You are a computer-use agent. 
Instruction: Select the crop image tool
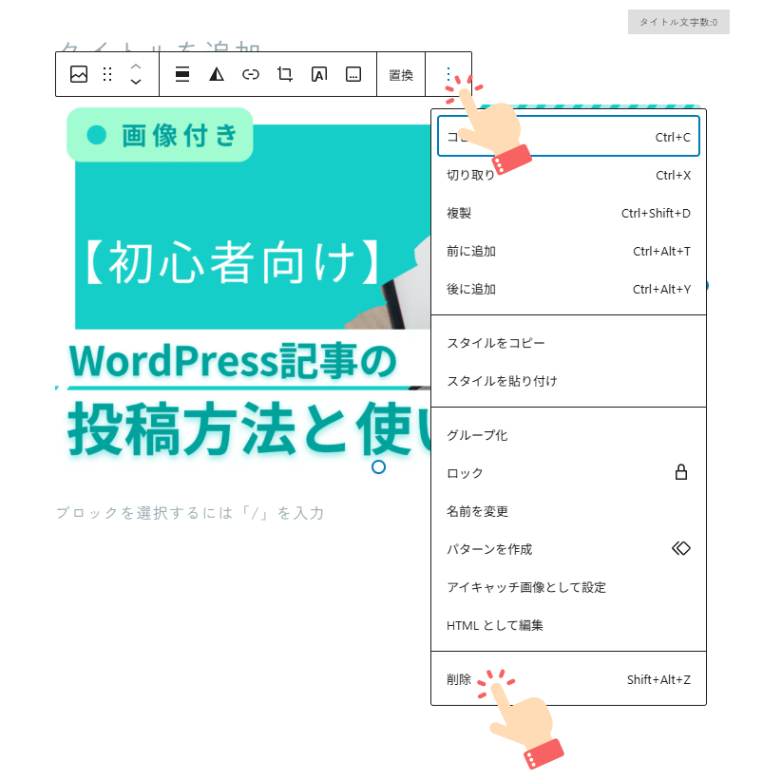285,74
